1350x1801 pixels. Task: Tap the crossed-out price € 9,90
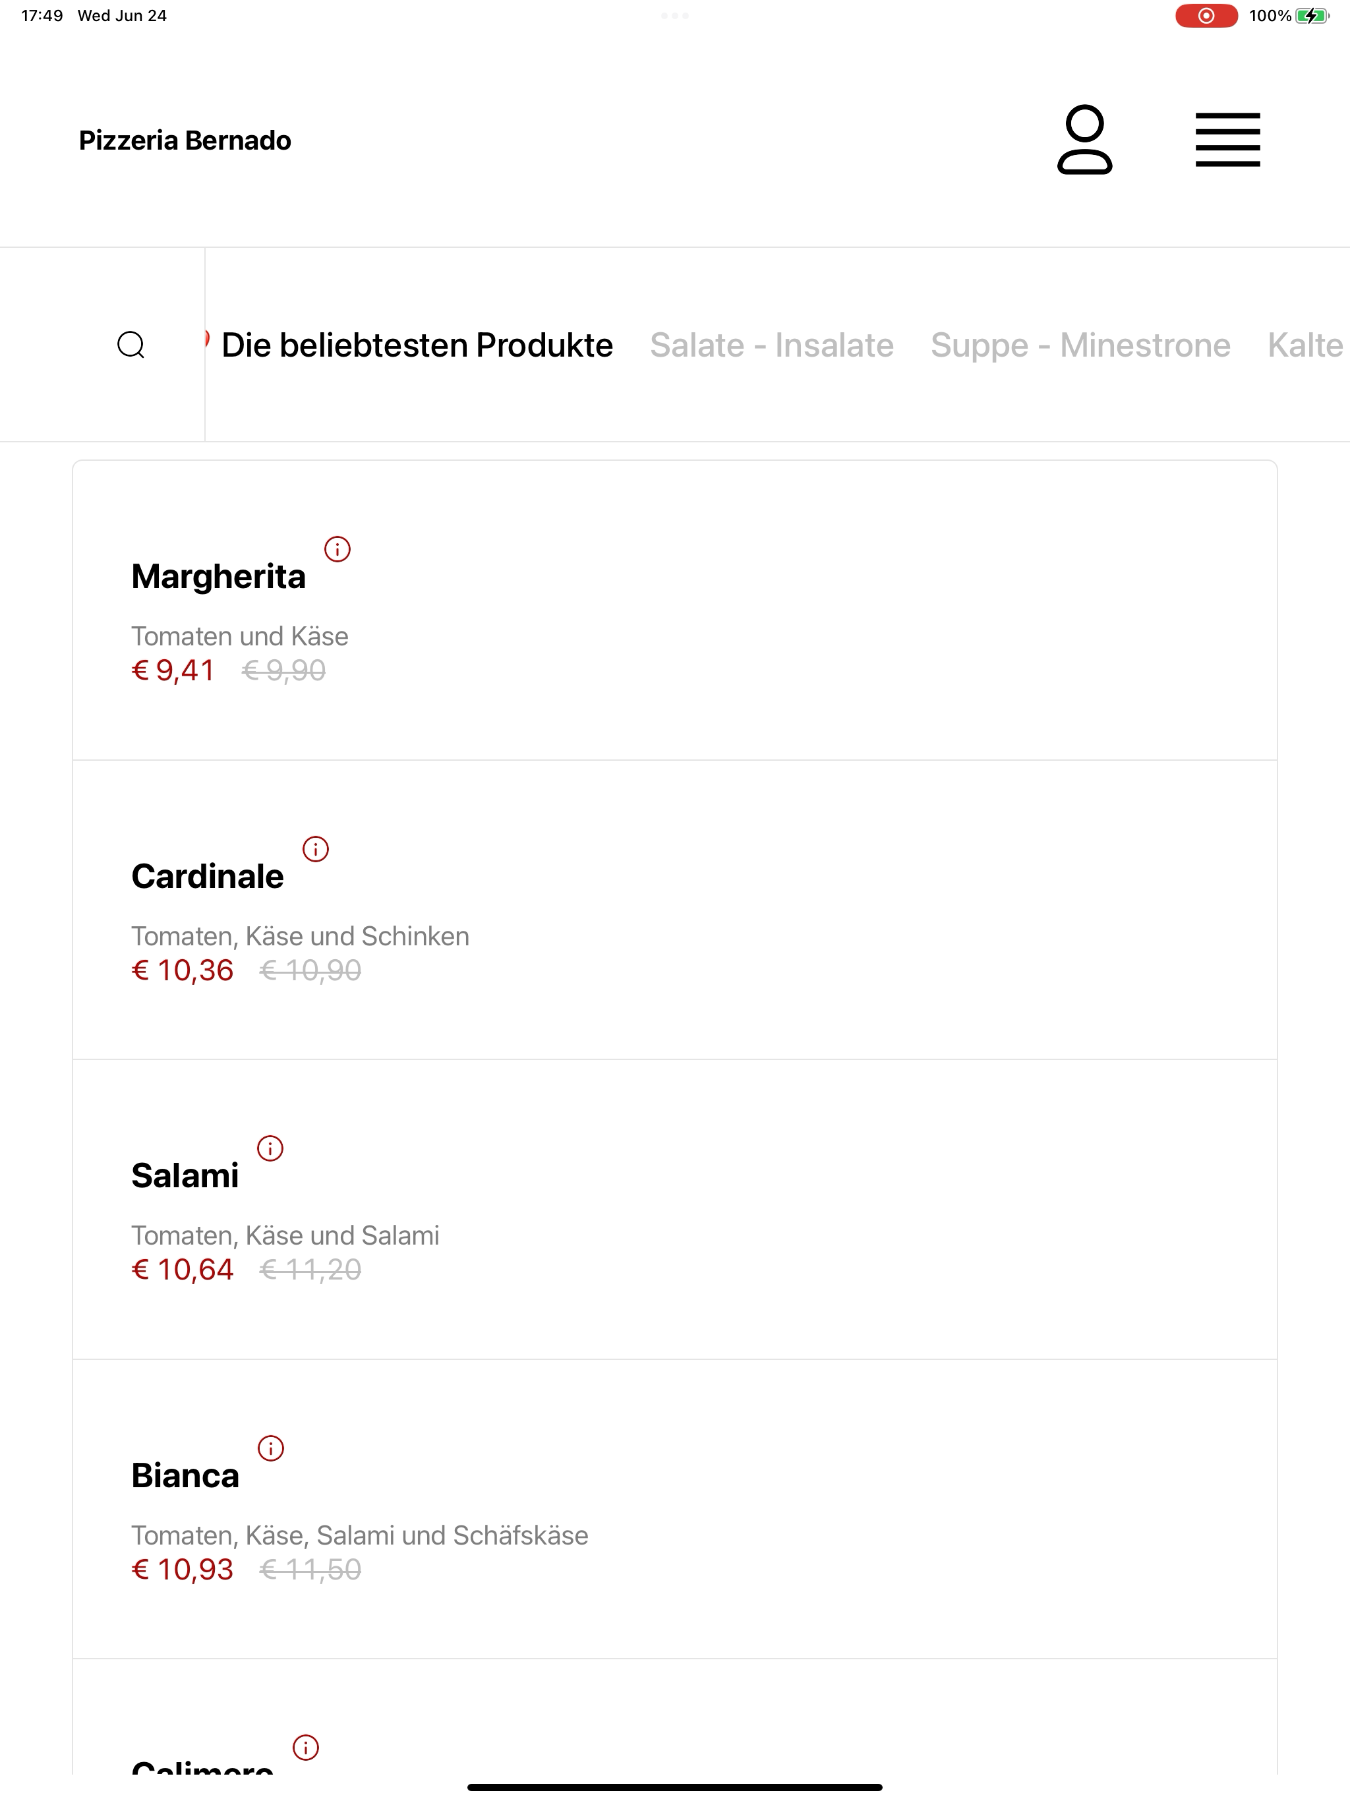click(283, 670)
